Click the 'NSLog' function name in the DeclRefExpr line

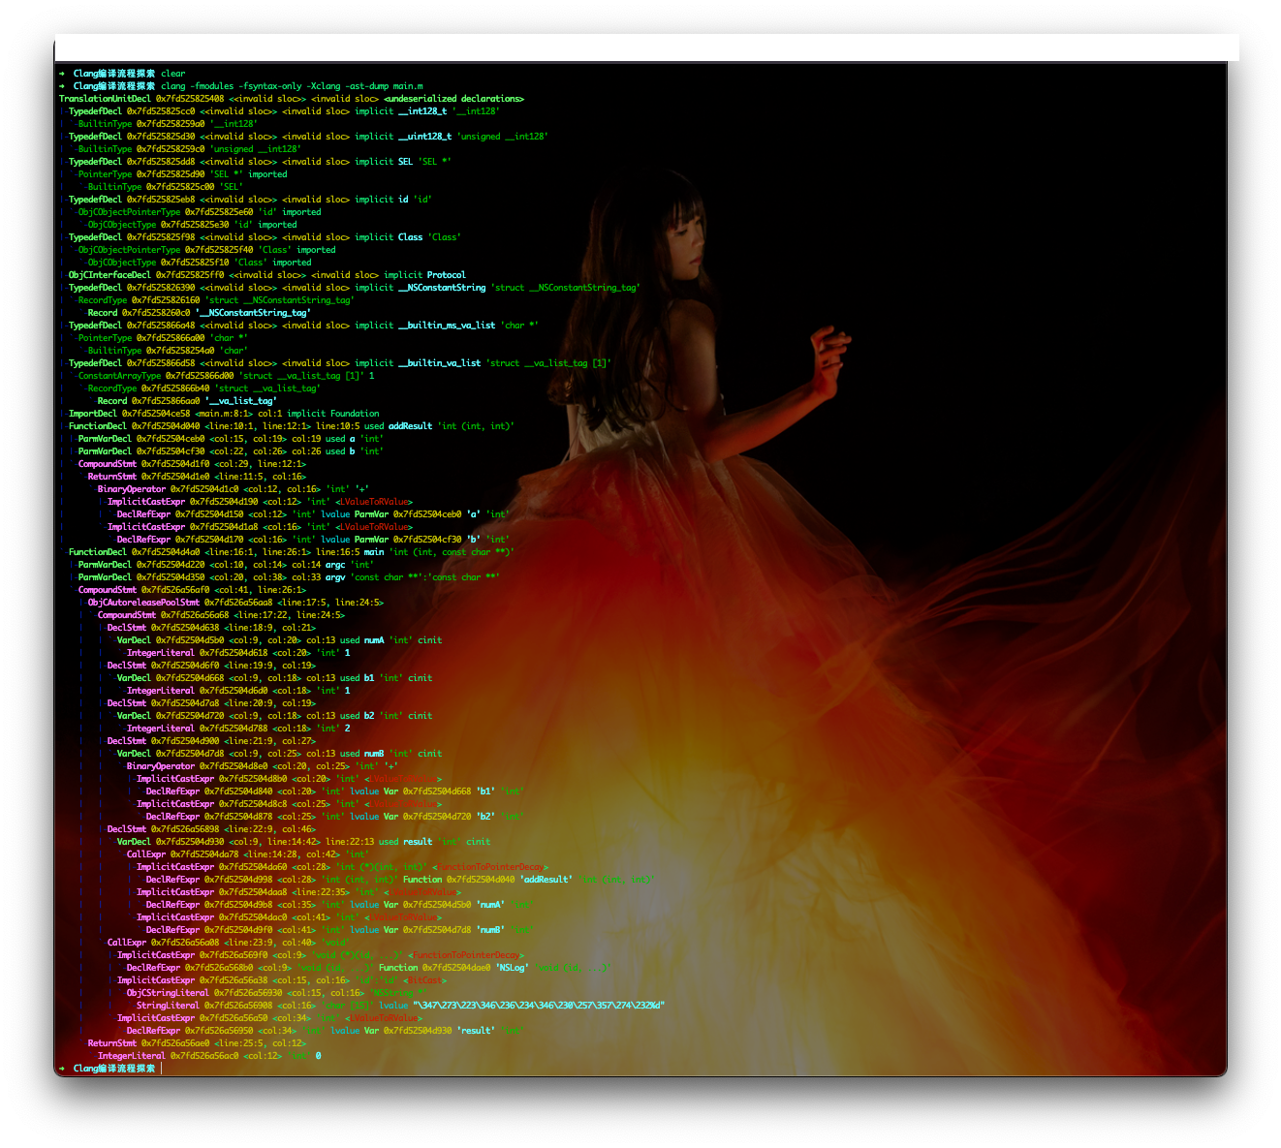pyautogui.click(x=512, y=968)
